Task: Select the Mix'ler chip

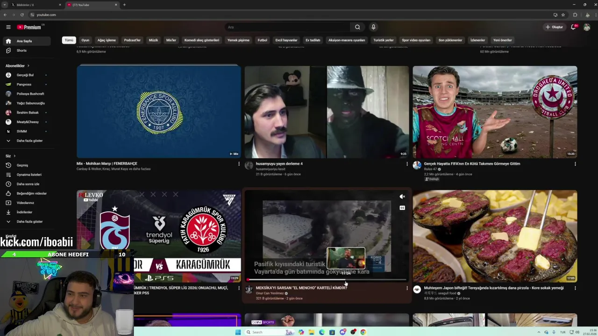Action: 171,40
